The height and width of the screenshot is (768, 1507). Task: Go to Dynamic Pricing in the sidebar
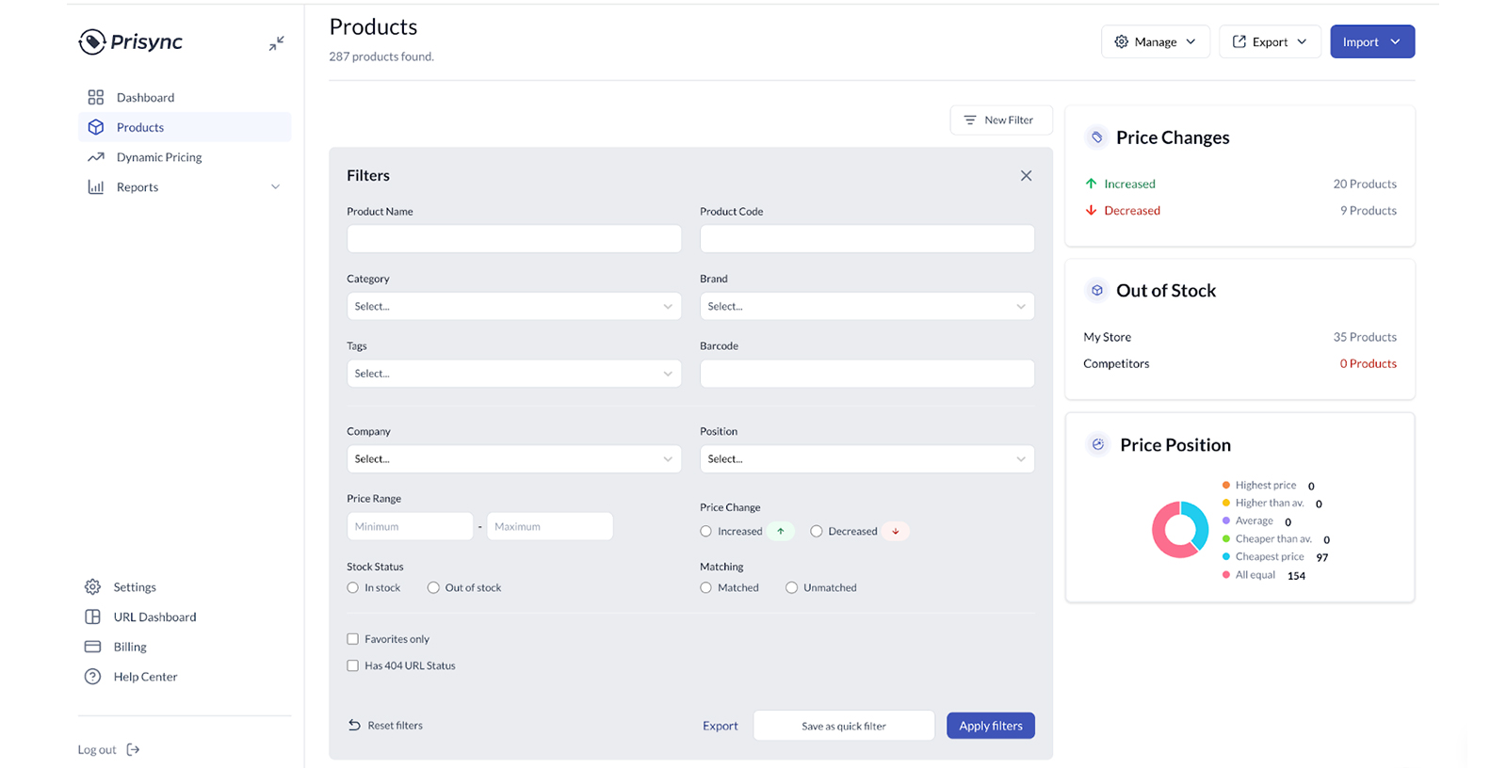(158, 157)
